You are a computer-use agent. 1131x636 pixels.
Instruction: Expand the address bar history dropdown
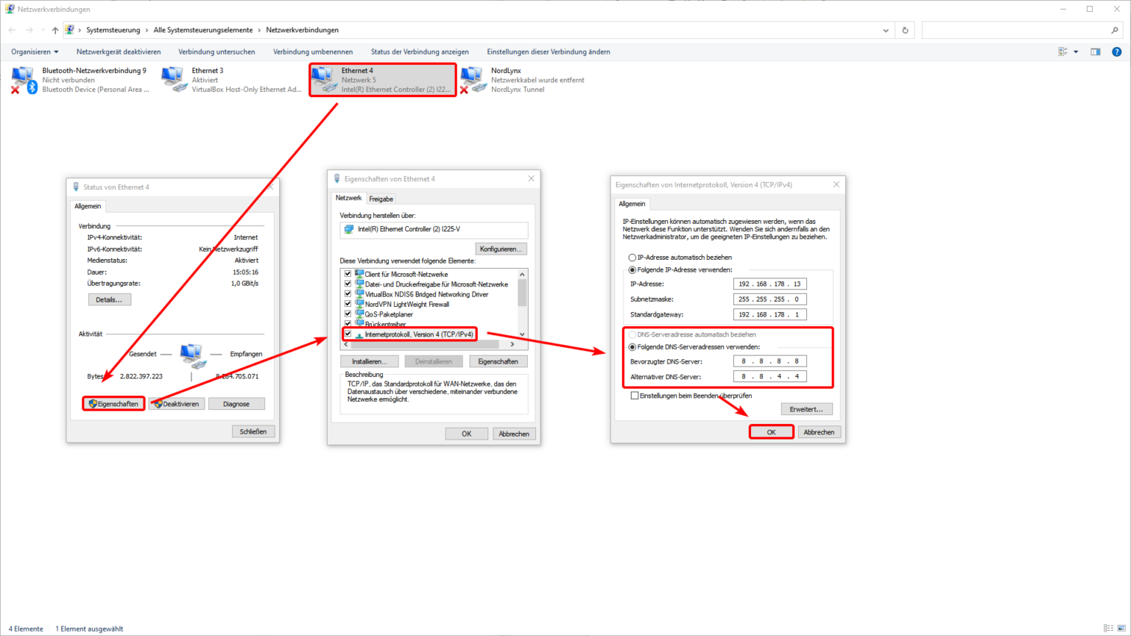click(x=885, y=30)
